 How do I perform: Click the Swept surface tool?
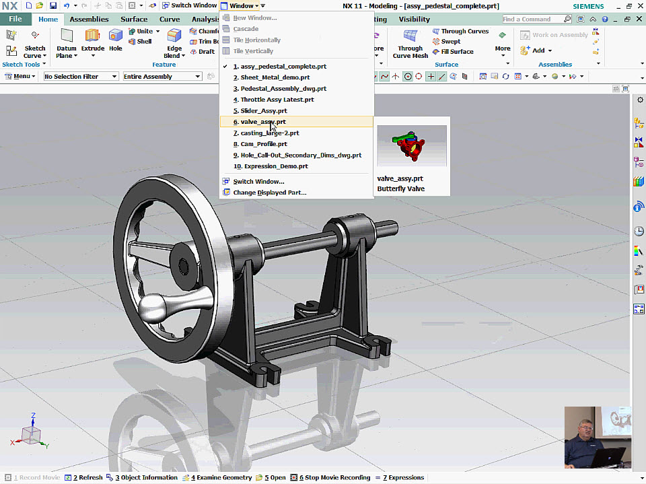point(450,42)
